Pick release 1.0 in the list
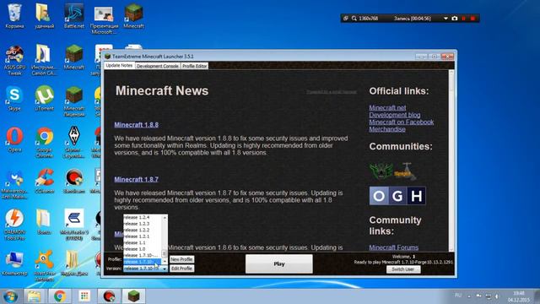The height and width of the screenshot is (304, 540). (143, 249)
